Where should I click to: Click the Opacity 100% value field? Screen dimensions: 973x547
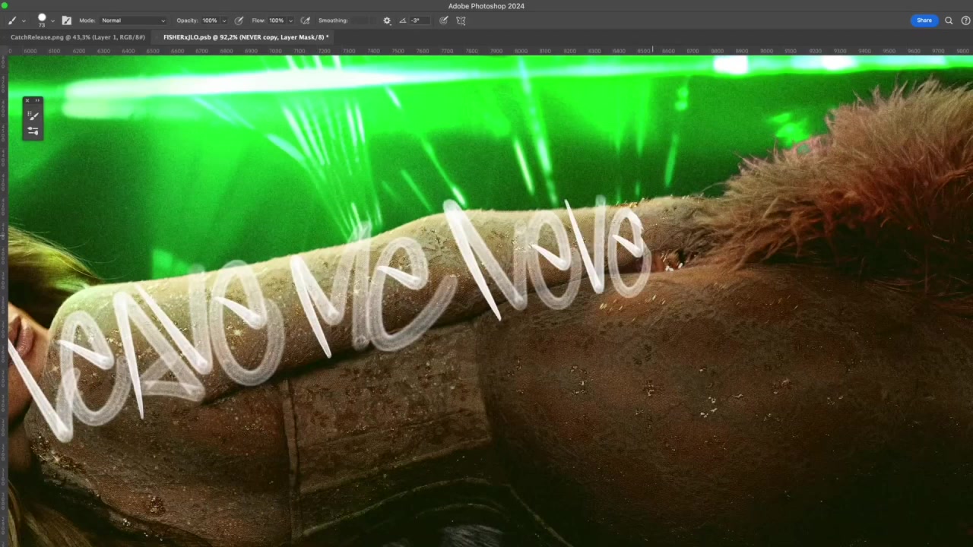point(210,21)
